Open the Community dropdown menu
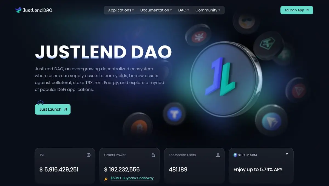Image resolution: width=329 pixels, height=186 pixels. click(208, 10)
